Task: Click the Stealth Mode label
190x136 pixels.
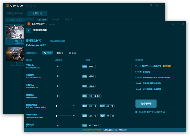Action: pos(31,98)
